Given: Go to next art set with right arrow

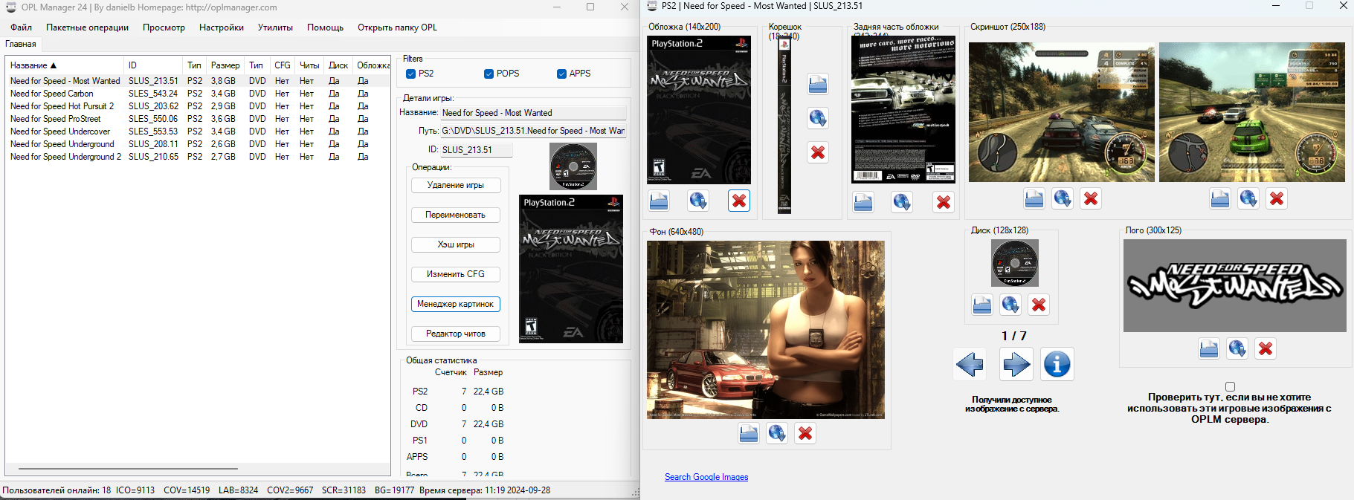Looking at the screenshot, I should [x=1016, y=364].
